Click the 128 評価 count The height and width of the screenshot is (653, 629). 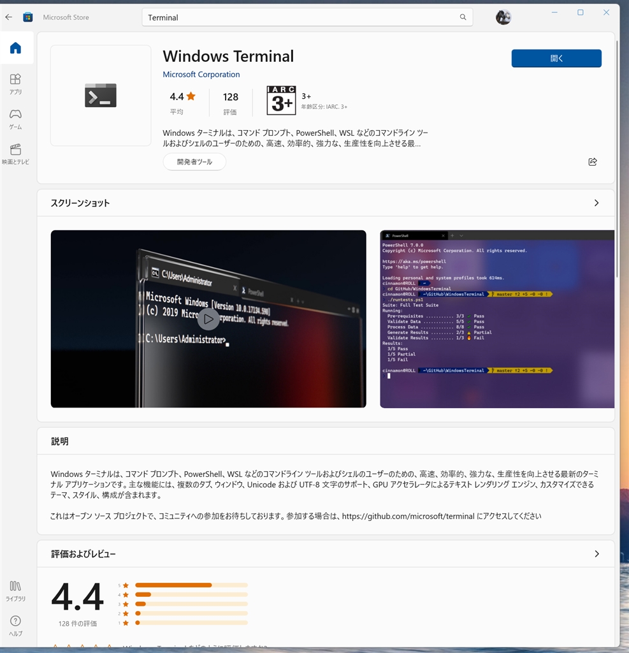[x=230, y=103]
